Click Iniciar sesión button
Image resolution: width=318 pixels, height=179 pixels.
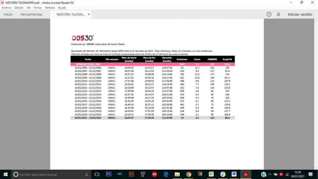point(300,14)
